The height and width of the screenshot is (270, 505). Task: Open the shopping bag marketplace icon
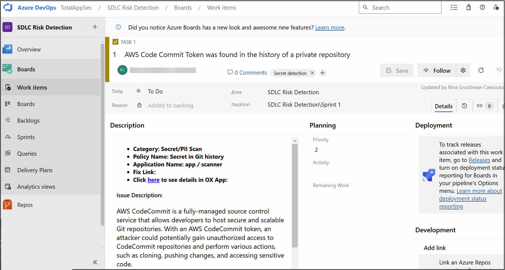click(469, 7)
